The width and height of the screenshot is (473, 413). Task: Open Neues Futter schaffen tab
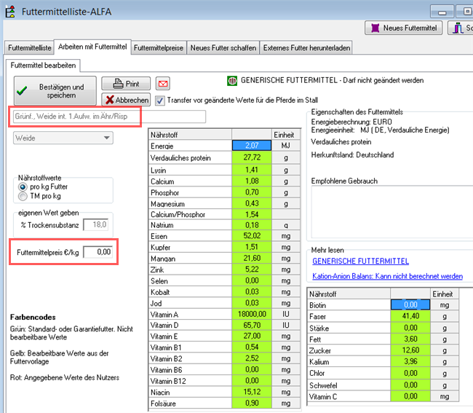click(223, 48)
